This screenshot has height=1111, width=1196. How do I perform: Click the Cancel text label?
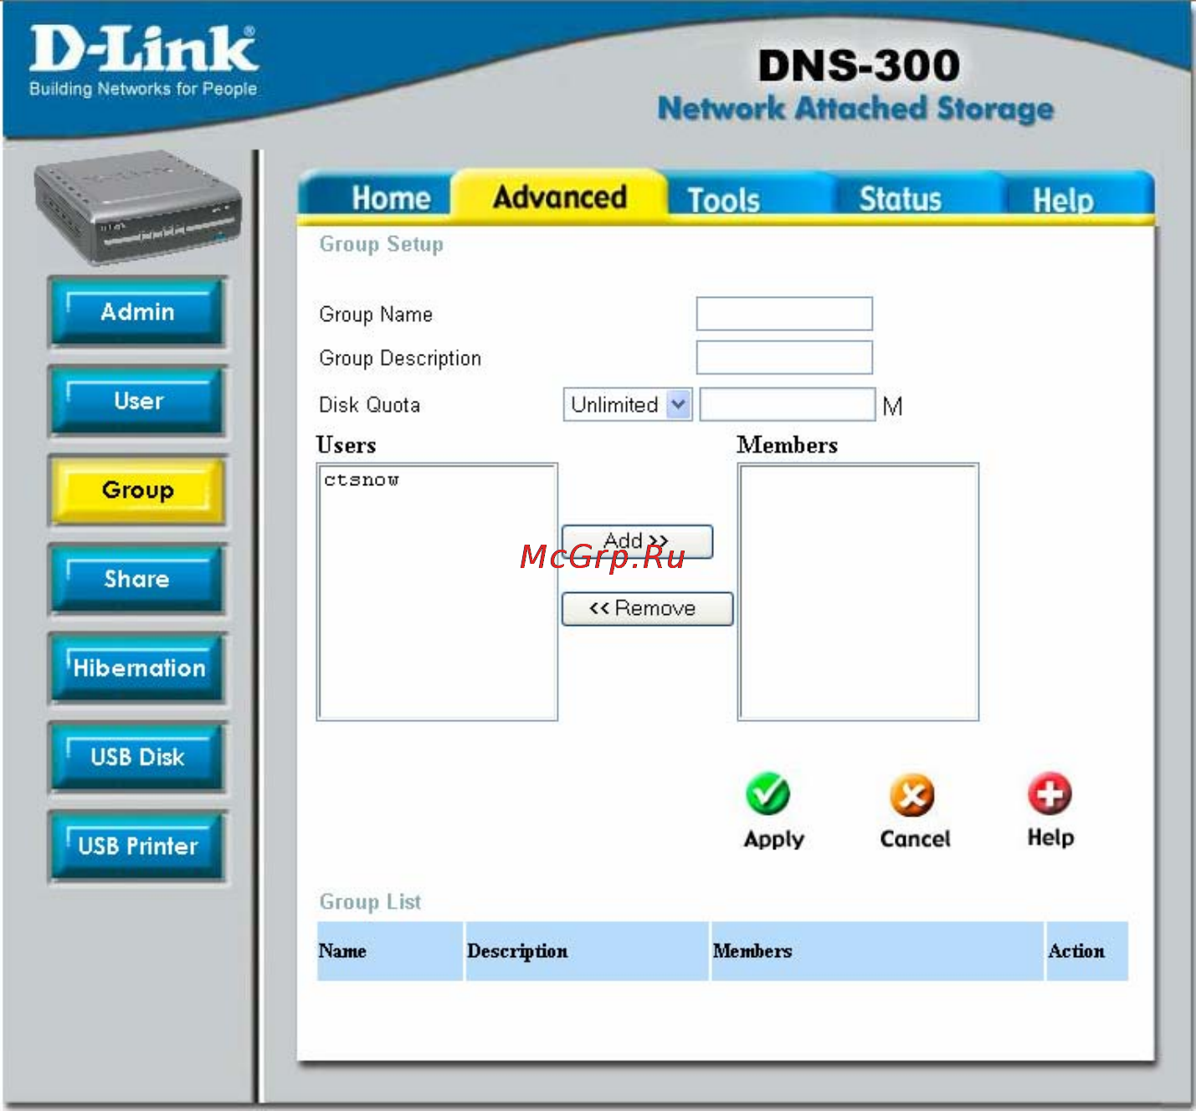pyautogui.click(x=915, y=838)
